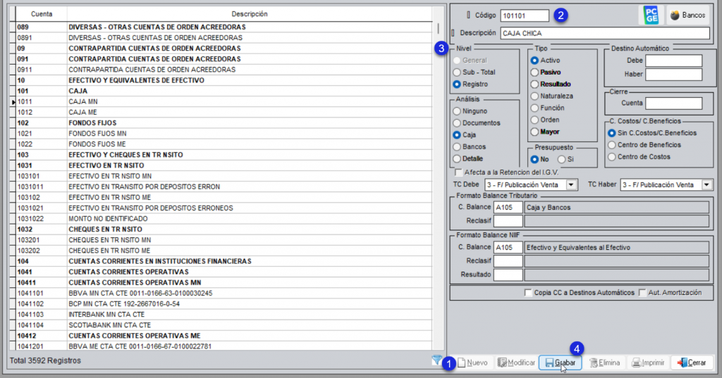Apply the filter funnel icon

[x=436, y=360]
